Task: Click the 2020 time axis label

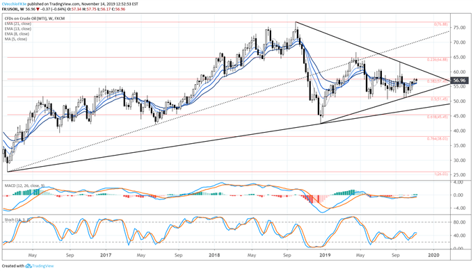Action: 434,255
